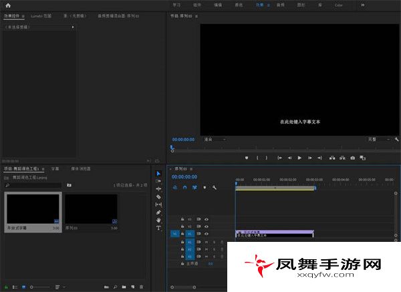
Task: Select the Track Select Forward tool
Action: click(x=158, y=181)
